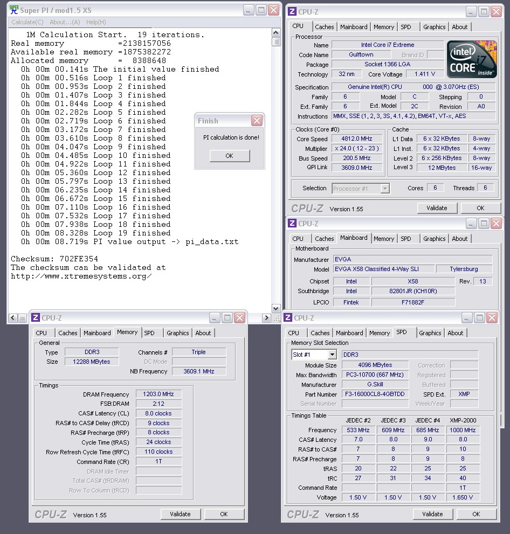This screenshot has width=510, height=534.
Task: Click the FSB:DRAM value 2:12
Action: pyautogui.click(x=158, y=404)
